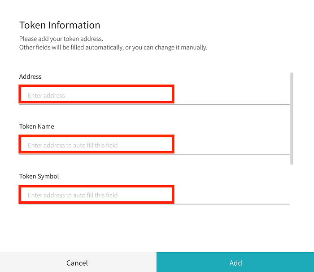The image size is (314, 272).
Task: Focus the Token Name input field
Action: (154, 145)
